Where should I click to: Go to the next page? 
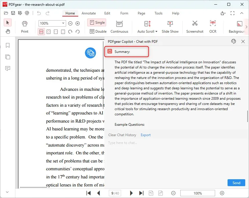point(131,193)
